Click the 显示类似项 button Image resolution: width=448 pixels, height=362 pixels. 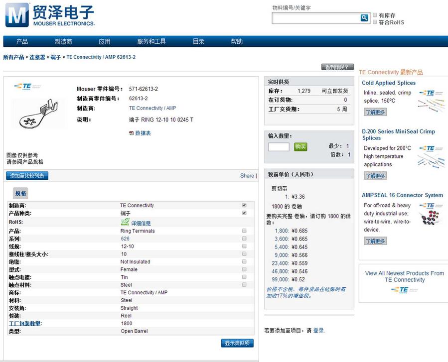click(x=237, y=343)
